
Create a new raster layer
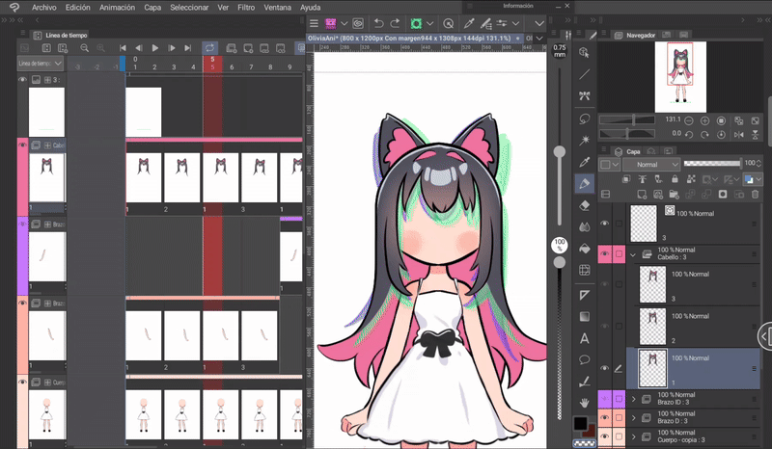(x=642, y=195)
